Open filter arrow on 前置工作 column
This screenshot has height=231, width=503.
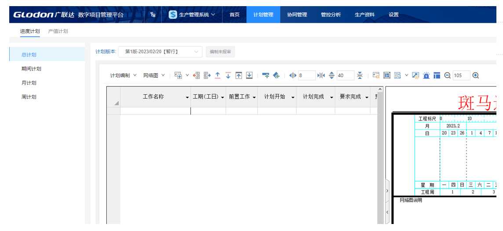coord(254,97)
